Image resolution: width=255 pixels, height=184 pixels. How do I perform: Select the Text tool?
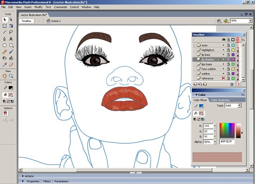pos(11,39)
